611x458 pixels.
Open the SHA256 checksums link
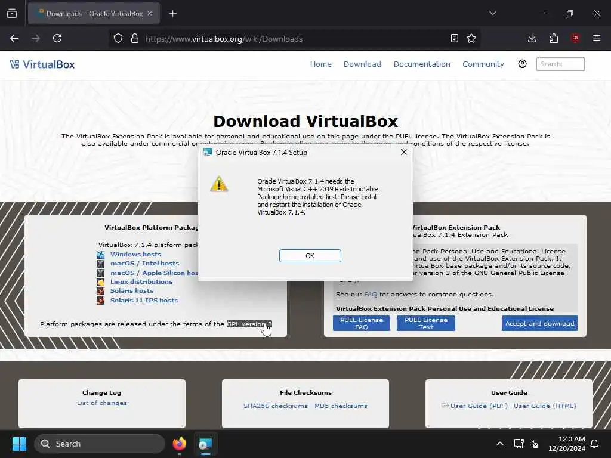[x=276, y=406]
